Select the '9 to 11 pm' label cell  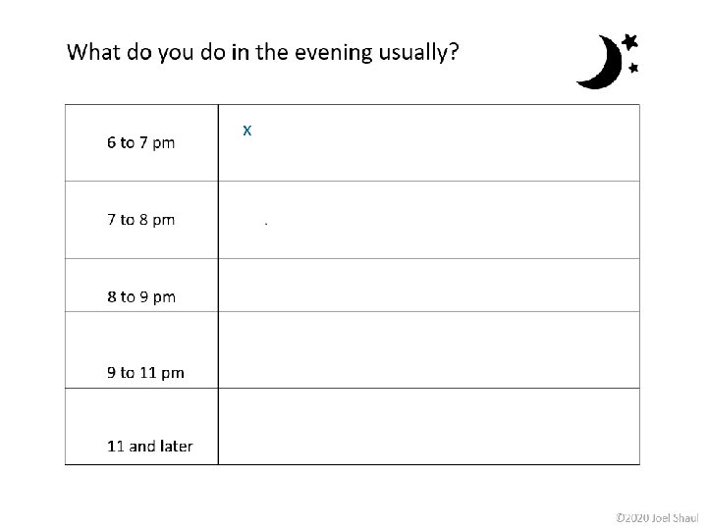click(x=141, y=349)
